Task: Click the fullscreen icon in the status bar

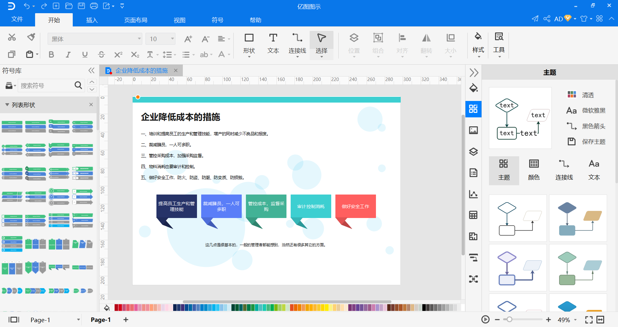Action: point(589,320)
